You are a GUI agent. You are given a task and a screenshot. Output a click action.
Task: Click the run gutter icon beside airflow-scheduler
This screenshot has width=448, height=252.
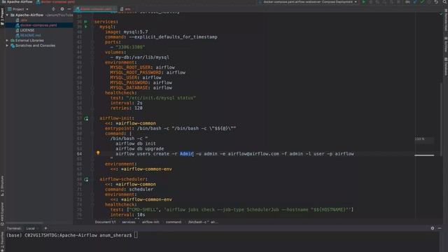click(x=86, y=179)
